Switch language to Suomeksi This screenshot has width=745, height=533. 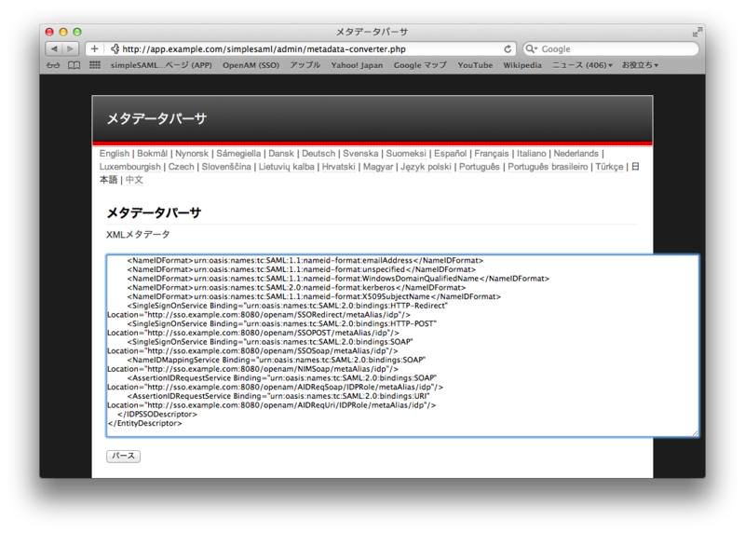point(406,154)
